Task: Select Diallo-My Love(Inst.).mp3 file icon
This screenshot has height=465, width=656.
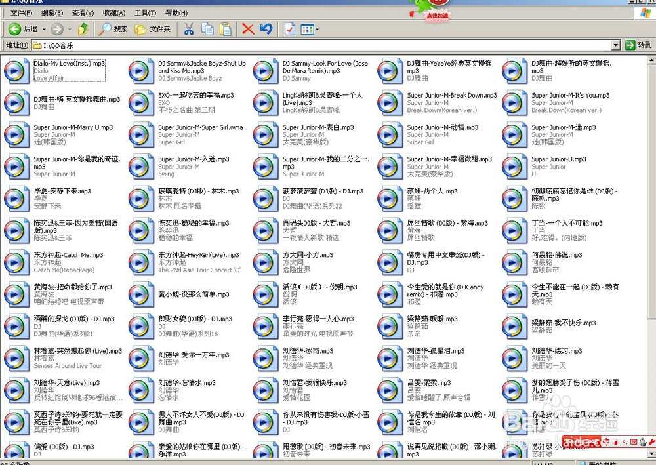Action: tap(16, 71)
